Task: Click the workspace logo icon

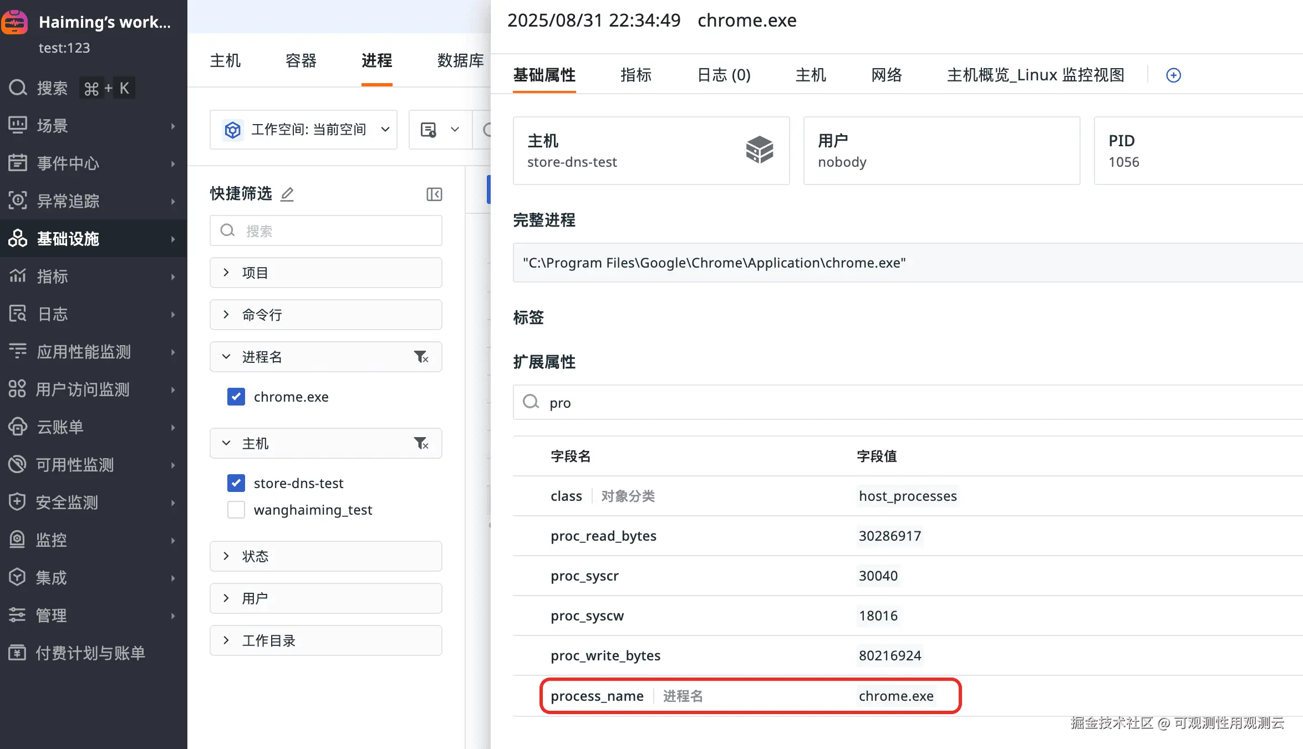Action: point(14,23)
